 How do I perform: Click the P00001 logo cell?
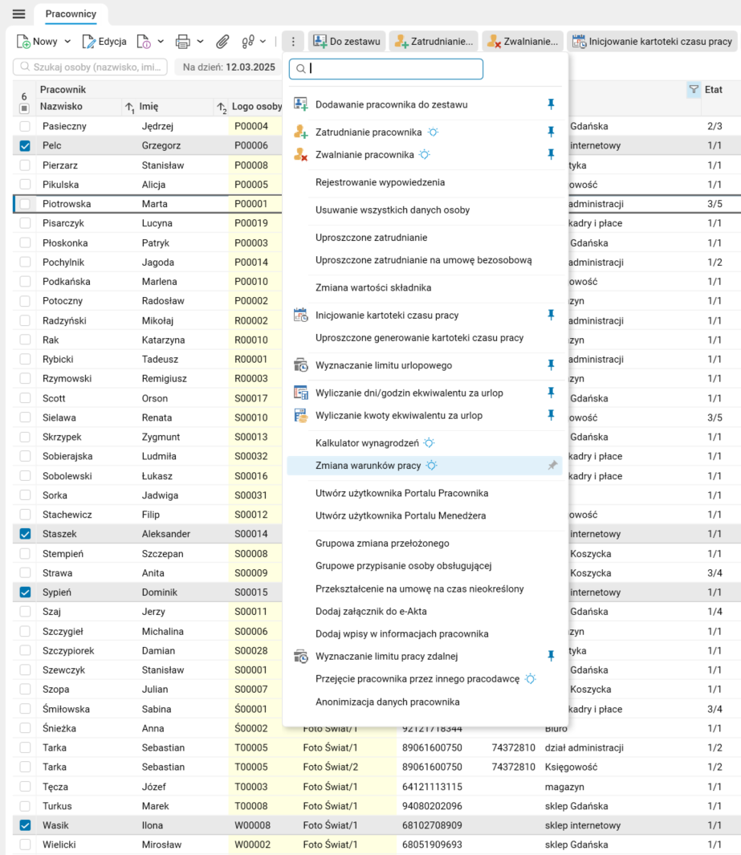pos(254,204)
